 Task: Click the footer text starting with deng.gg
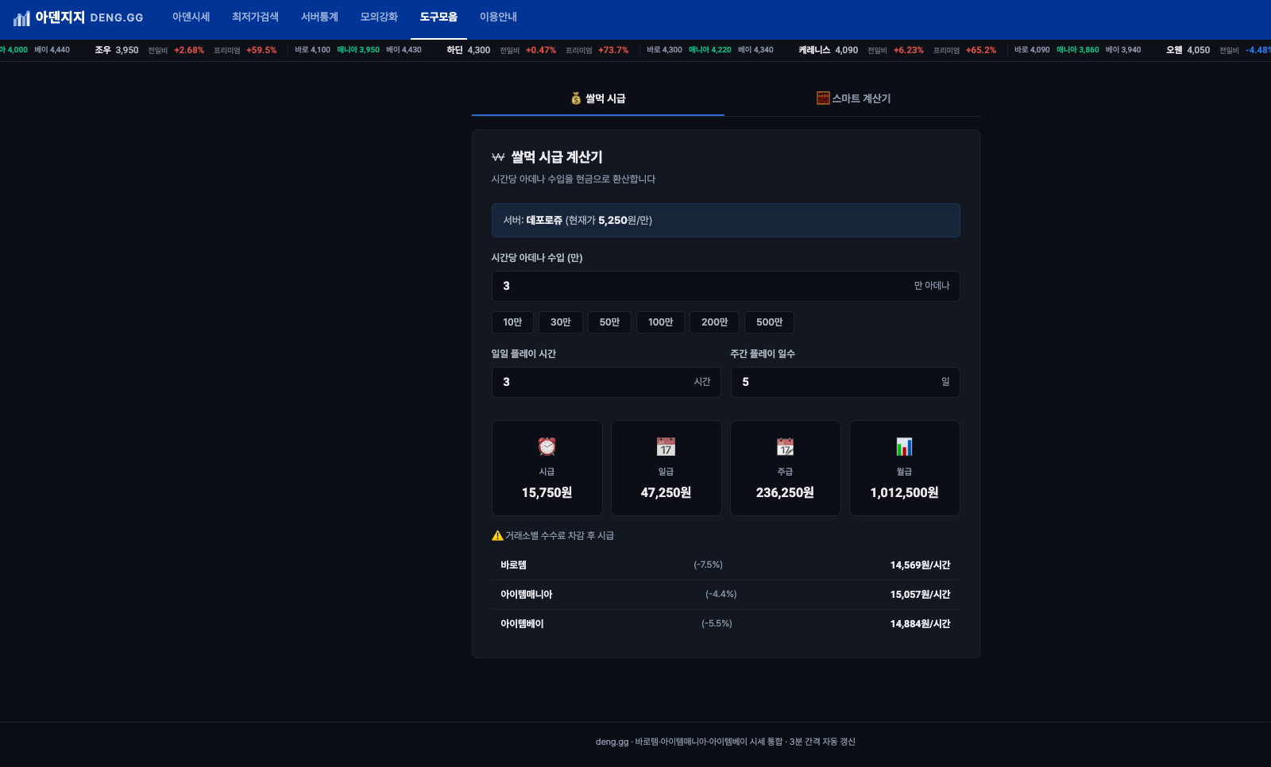point(725,742)
